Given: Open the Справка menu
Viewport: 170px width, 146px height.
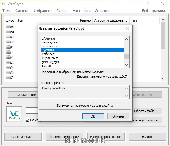Looking at the screenshot, I should 102,11.
